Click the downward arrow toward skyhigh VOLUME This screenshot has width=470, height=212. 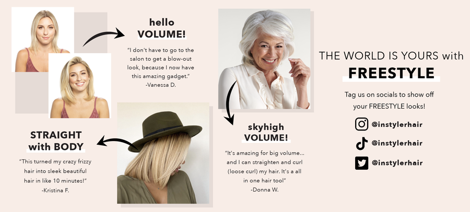231,102
